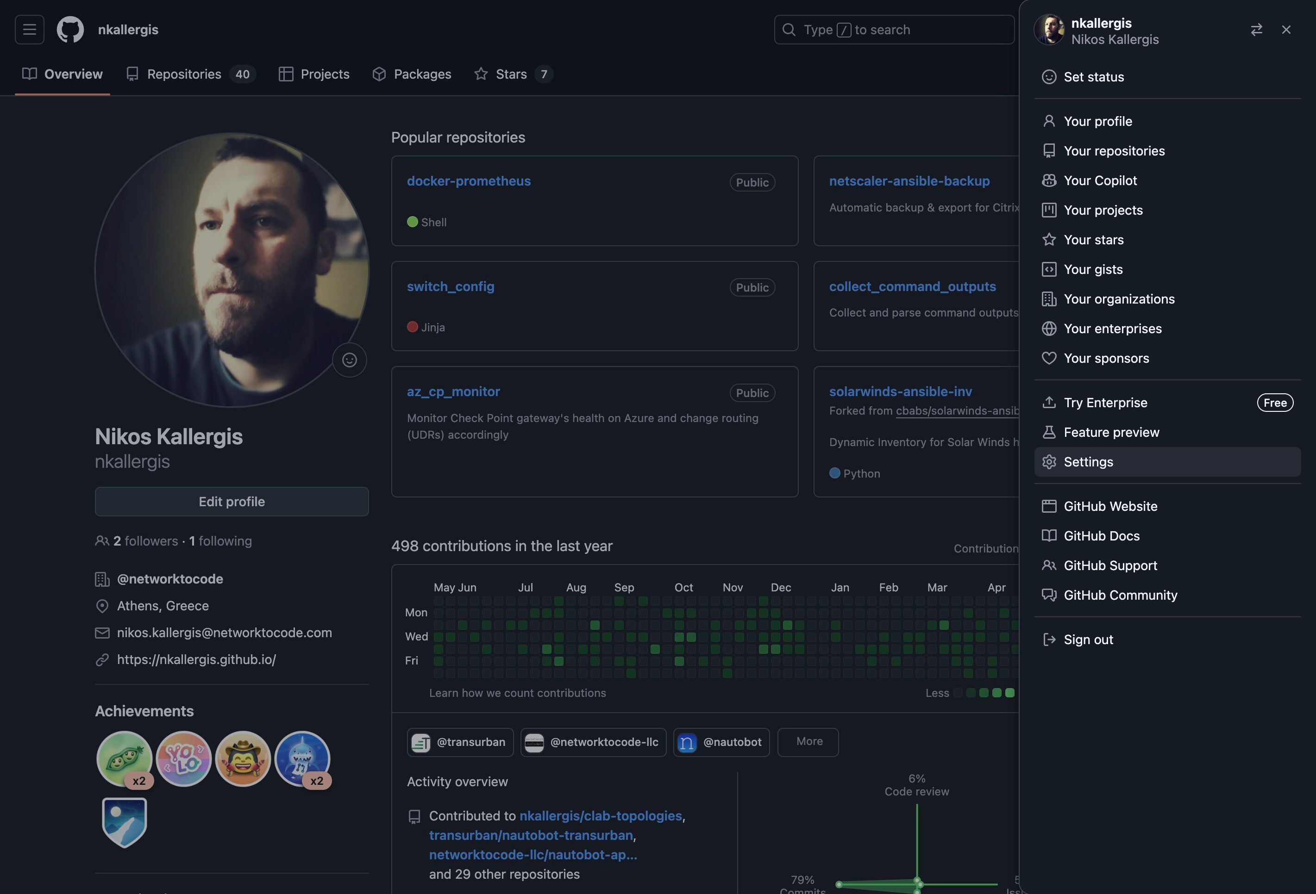1316x894 pixels.
Task: Filter activity by @networktocode-llc organization
Action: [593, 742]
